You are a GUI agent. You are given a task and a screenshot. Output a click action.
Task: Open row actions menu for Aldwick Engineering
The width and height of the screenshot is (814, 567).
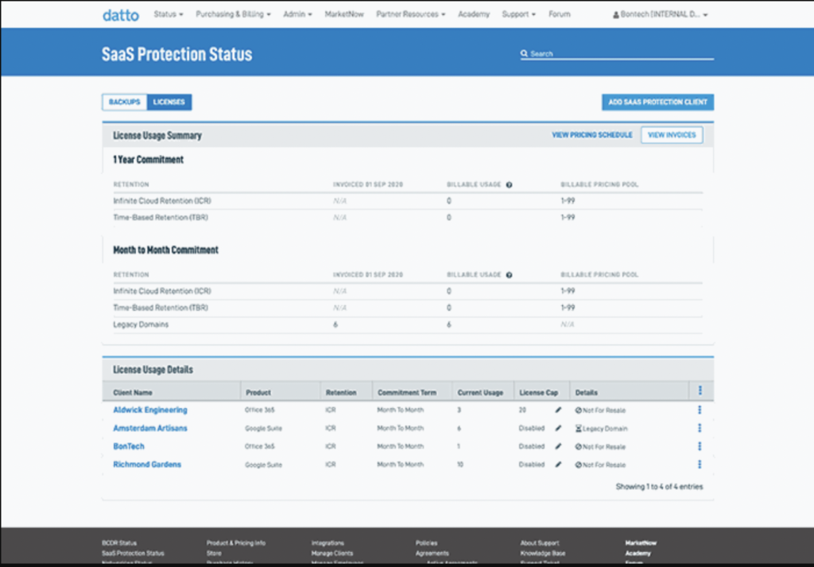pyautogui.click(x=700, y=410)
